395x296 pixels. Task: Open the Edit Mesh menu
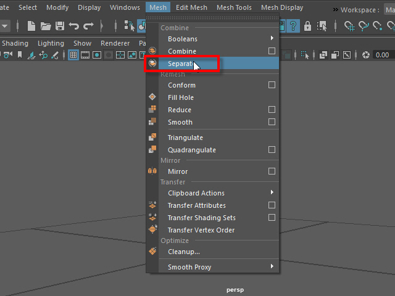[191, 7]
